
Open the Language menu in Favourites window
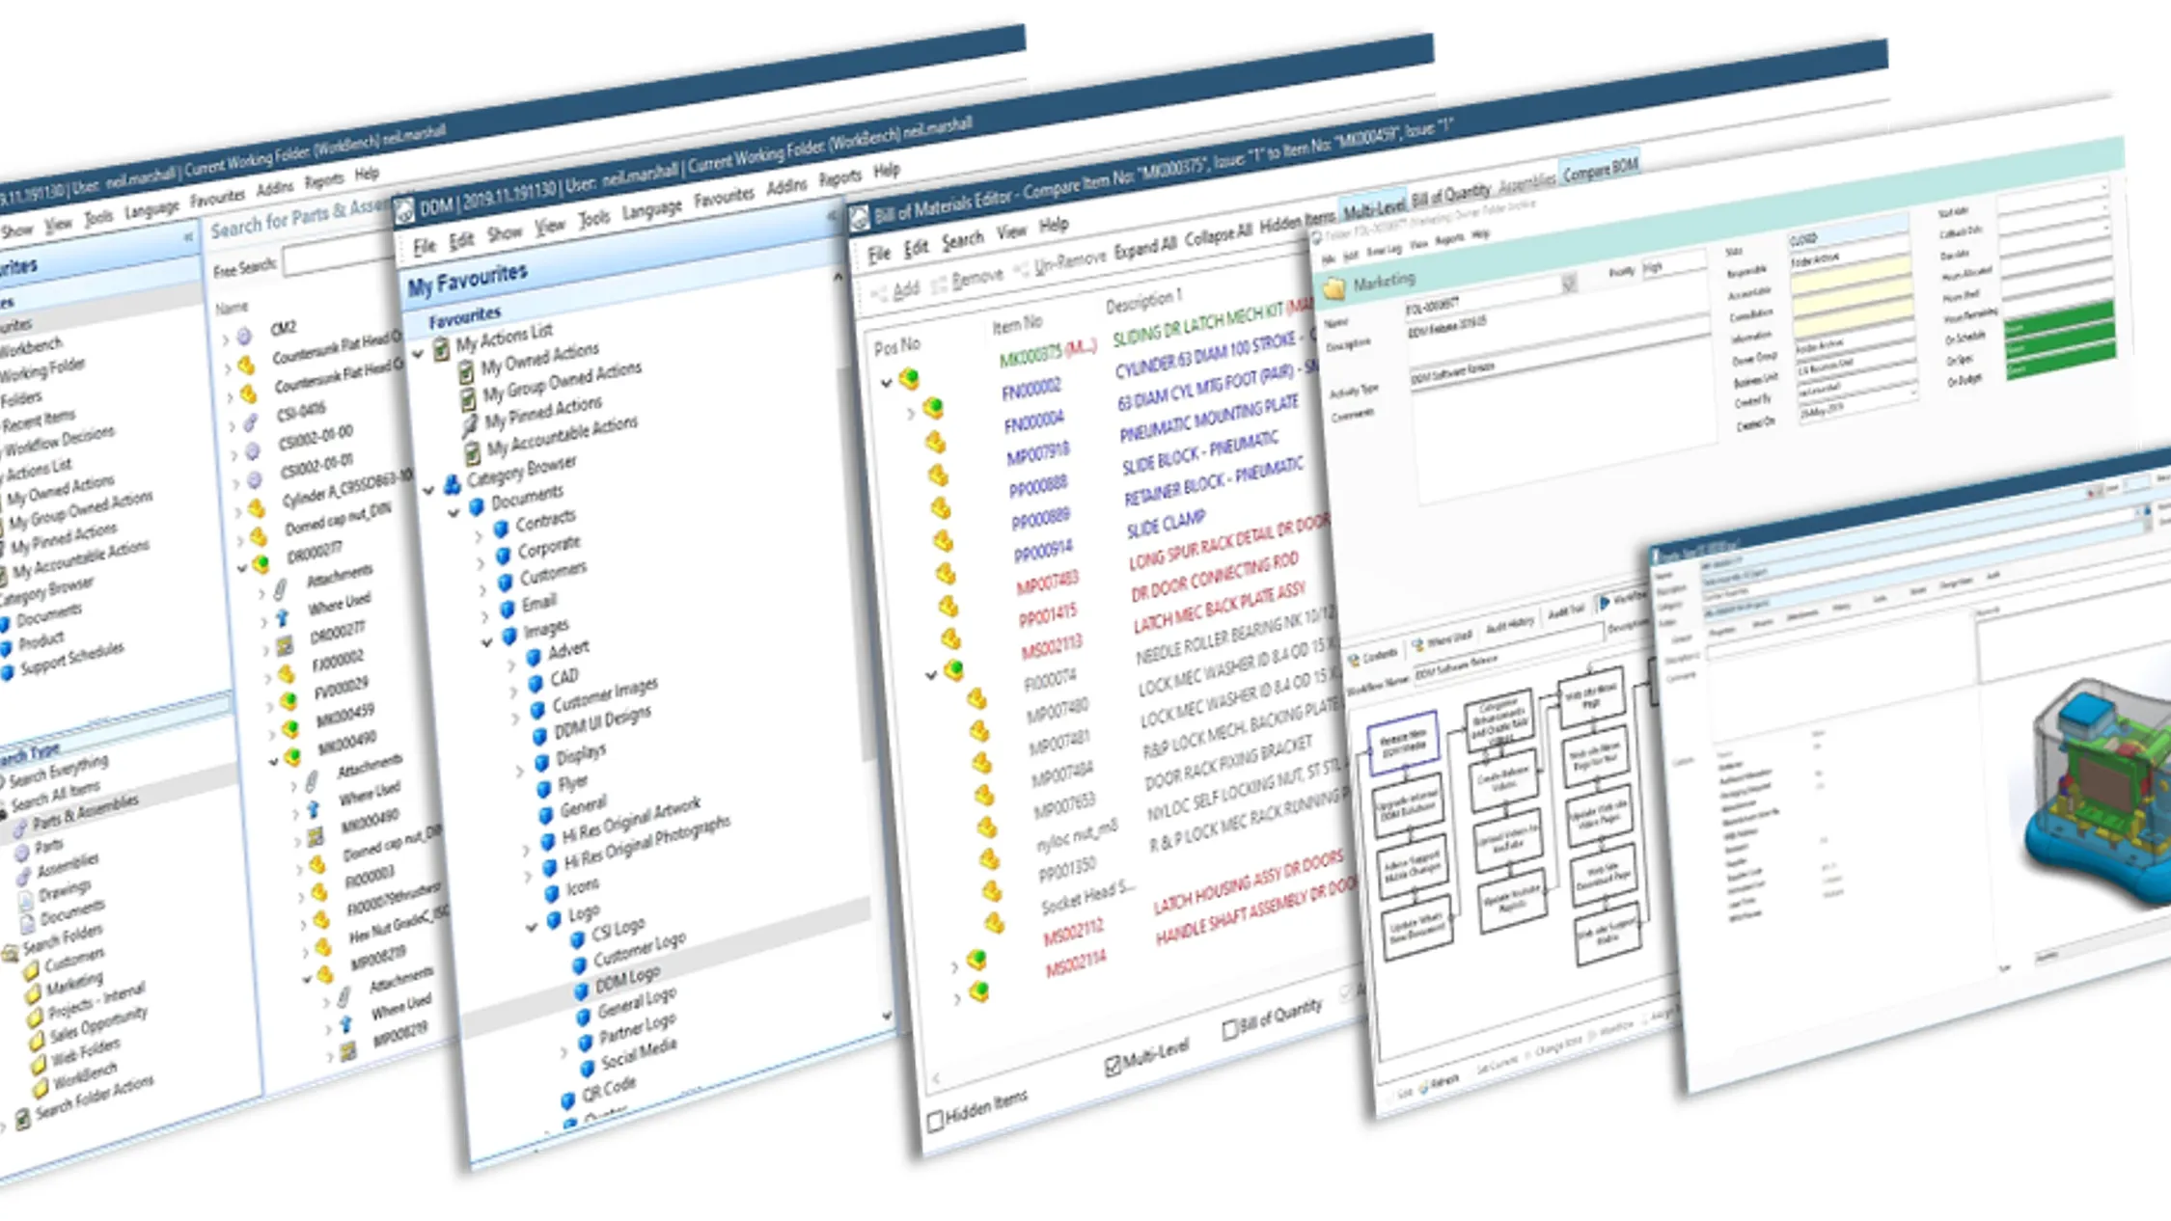click(x=651, y=208)
